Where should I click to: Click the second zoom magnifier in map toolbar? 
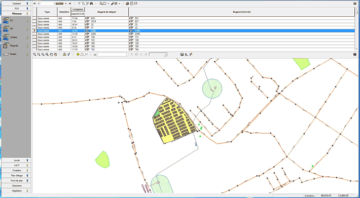pyautogui.click(x=39, y=54)
